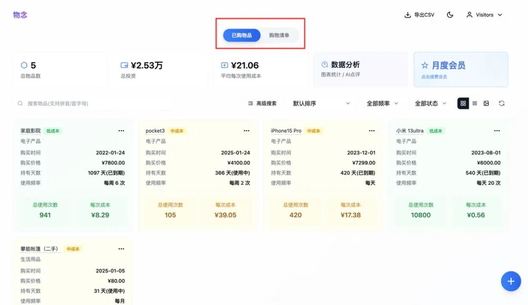Open more options for 攀能帐篷 card
The image size is (528, 305).
121,249
